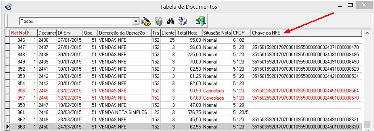Click the exit door icon

click(201, 21)
